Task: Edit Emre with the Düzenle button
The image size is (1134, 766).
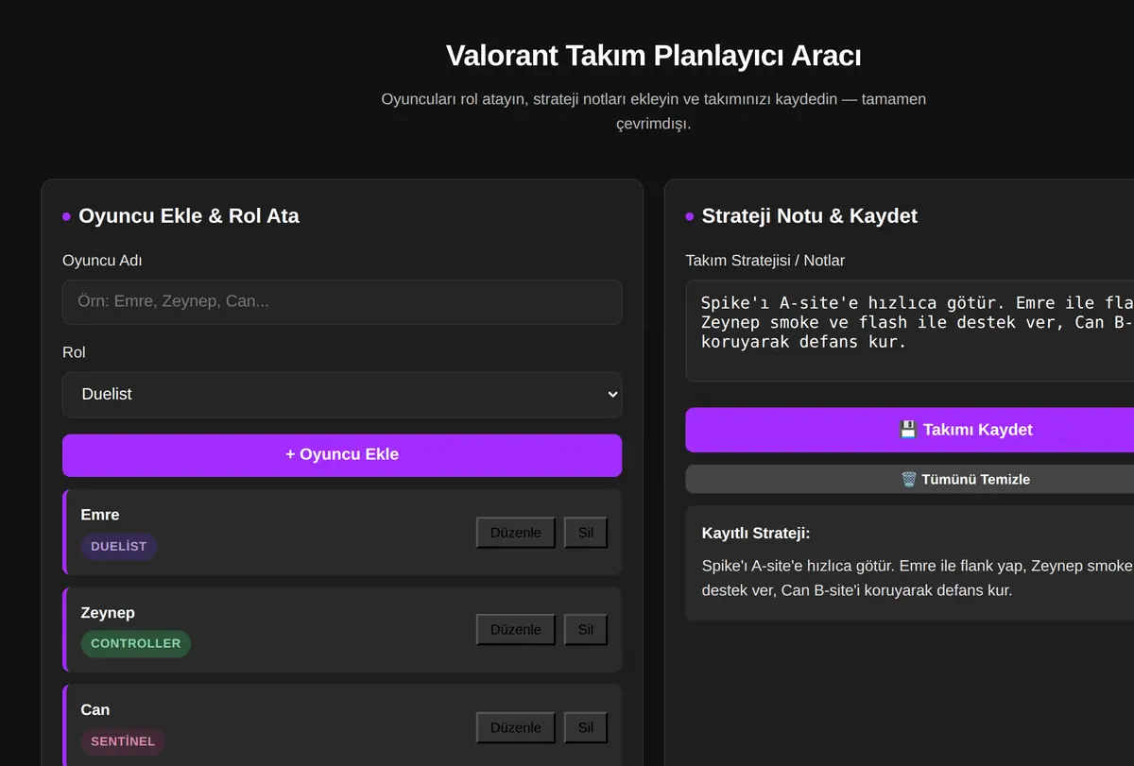Action: pyautogui.click(x=516, y=533)
